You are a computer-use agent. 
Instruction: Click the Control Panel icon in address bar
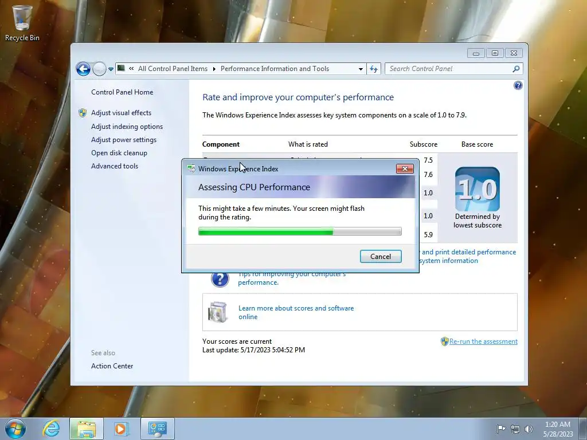[121, 68]
